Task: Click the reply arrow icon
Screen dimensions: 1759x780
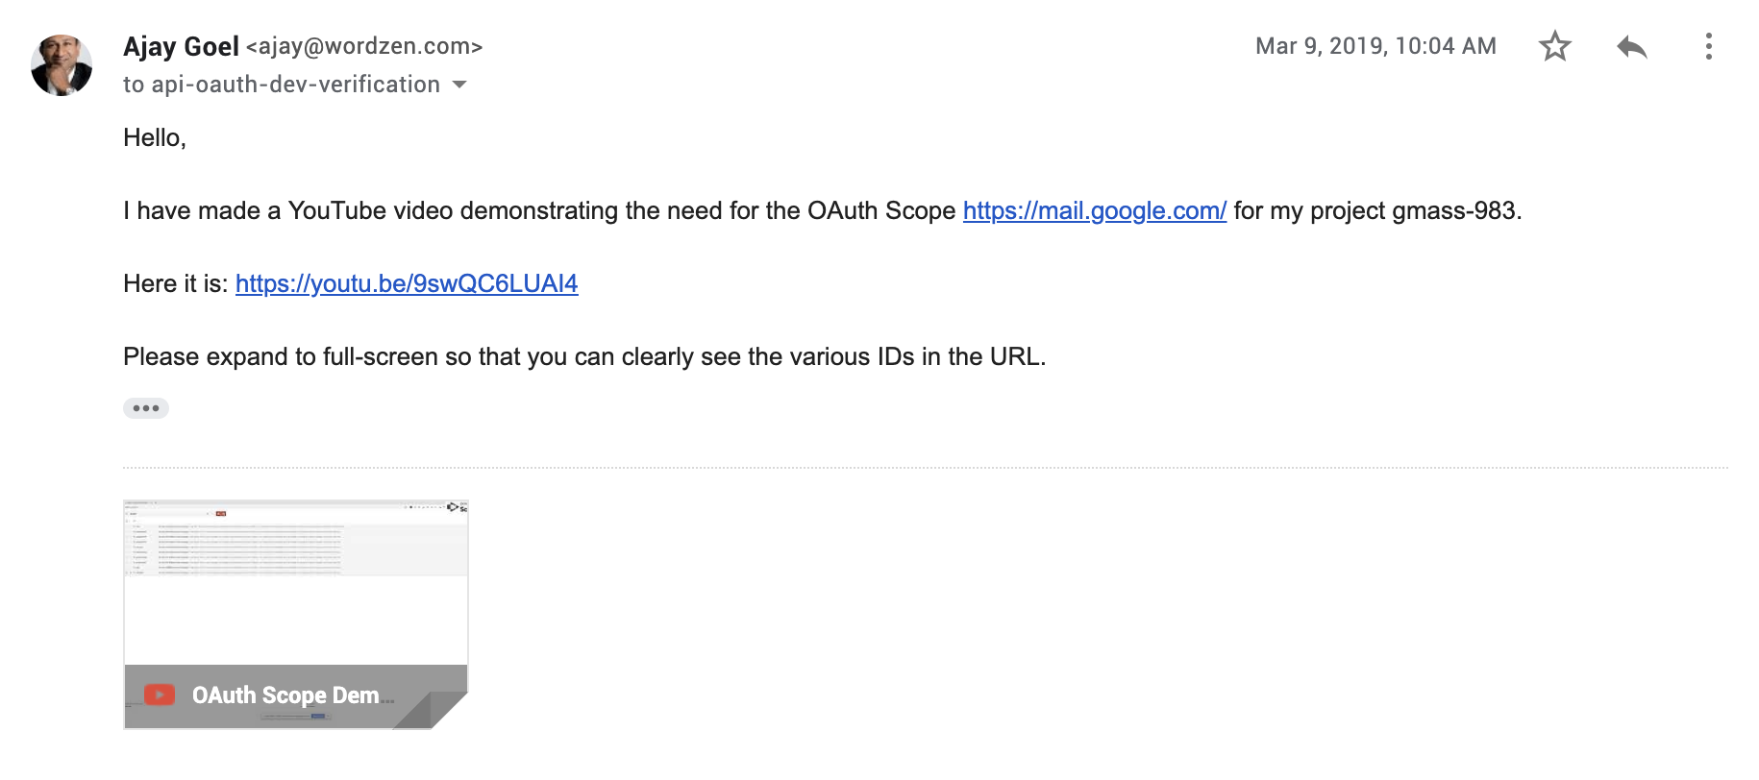Action: point(1631,46)
